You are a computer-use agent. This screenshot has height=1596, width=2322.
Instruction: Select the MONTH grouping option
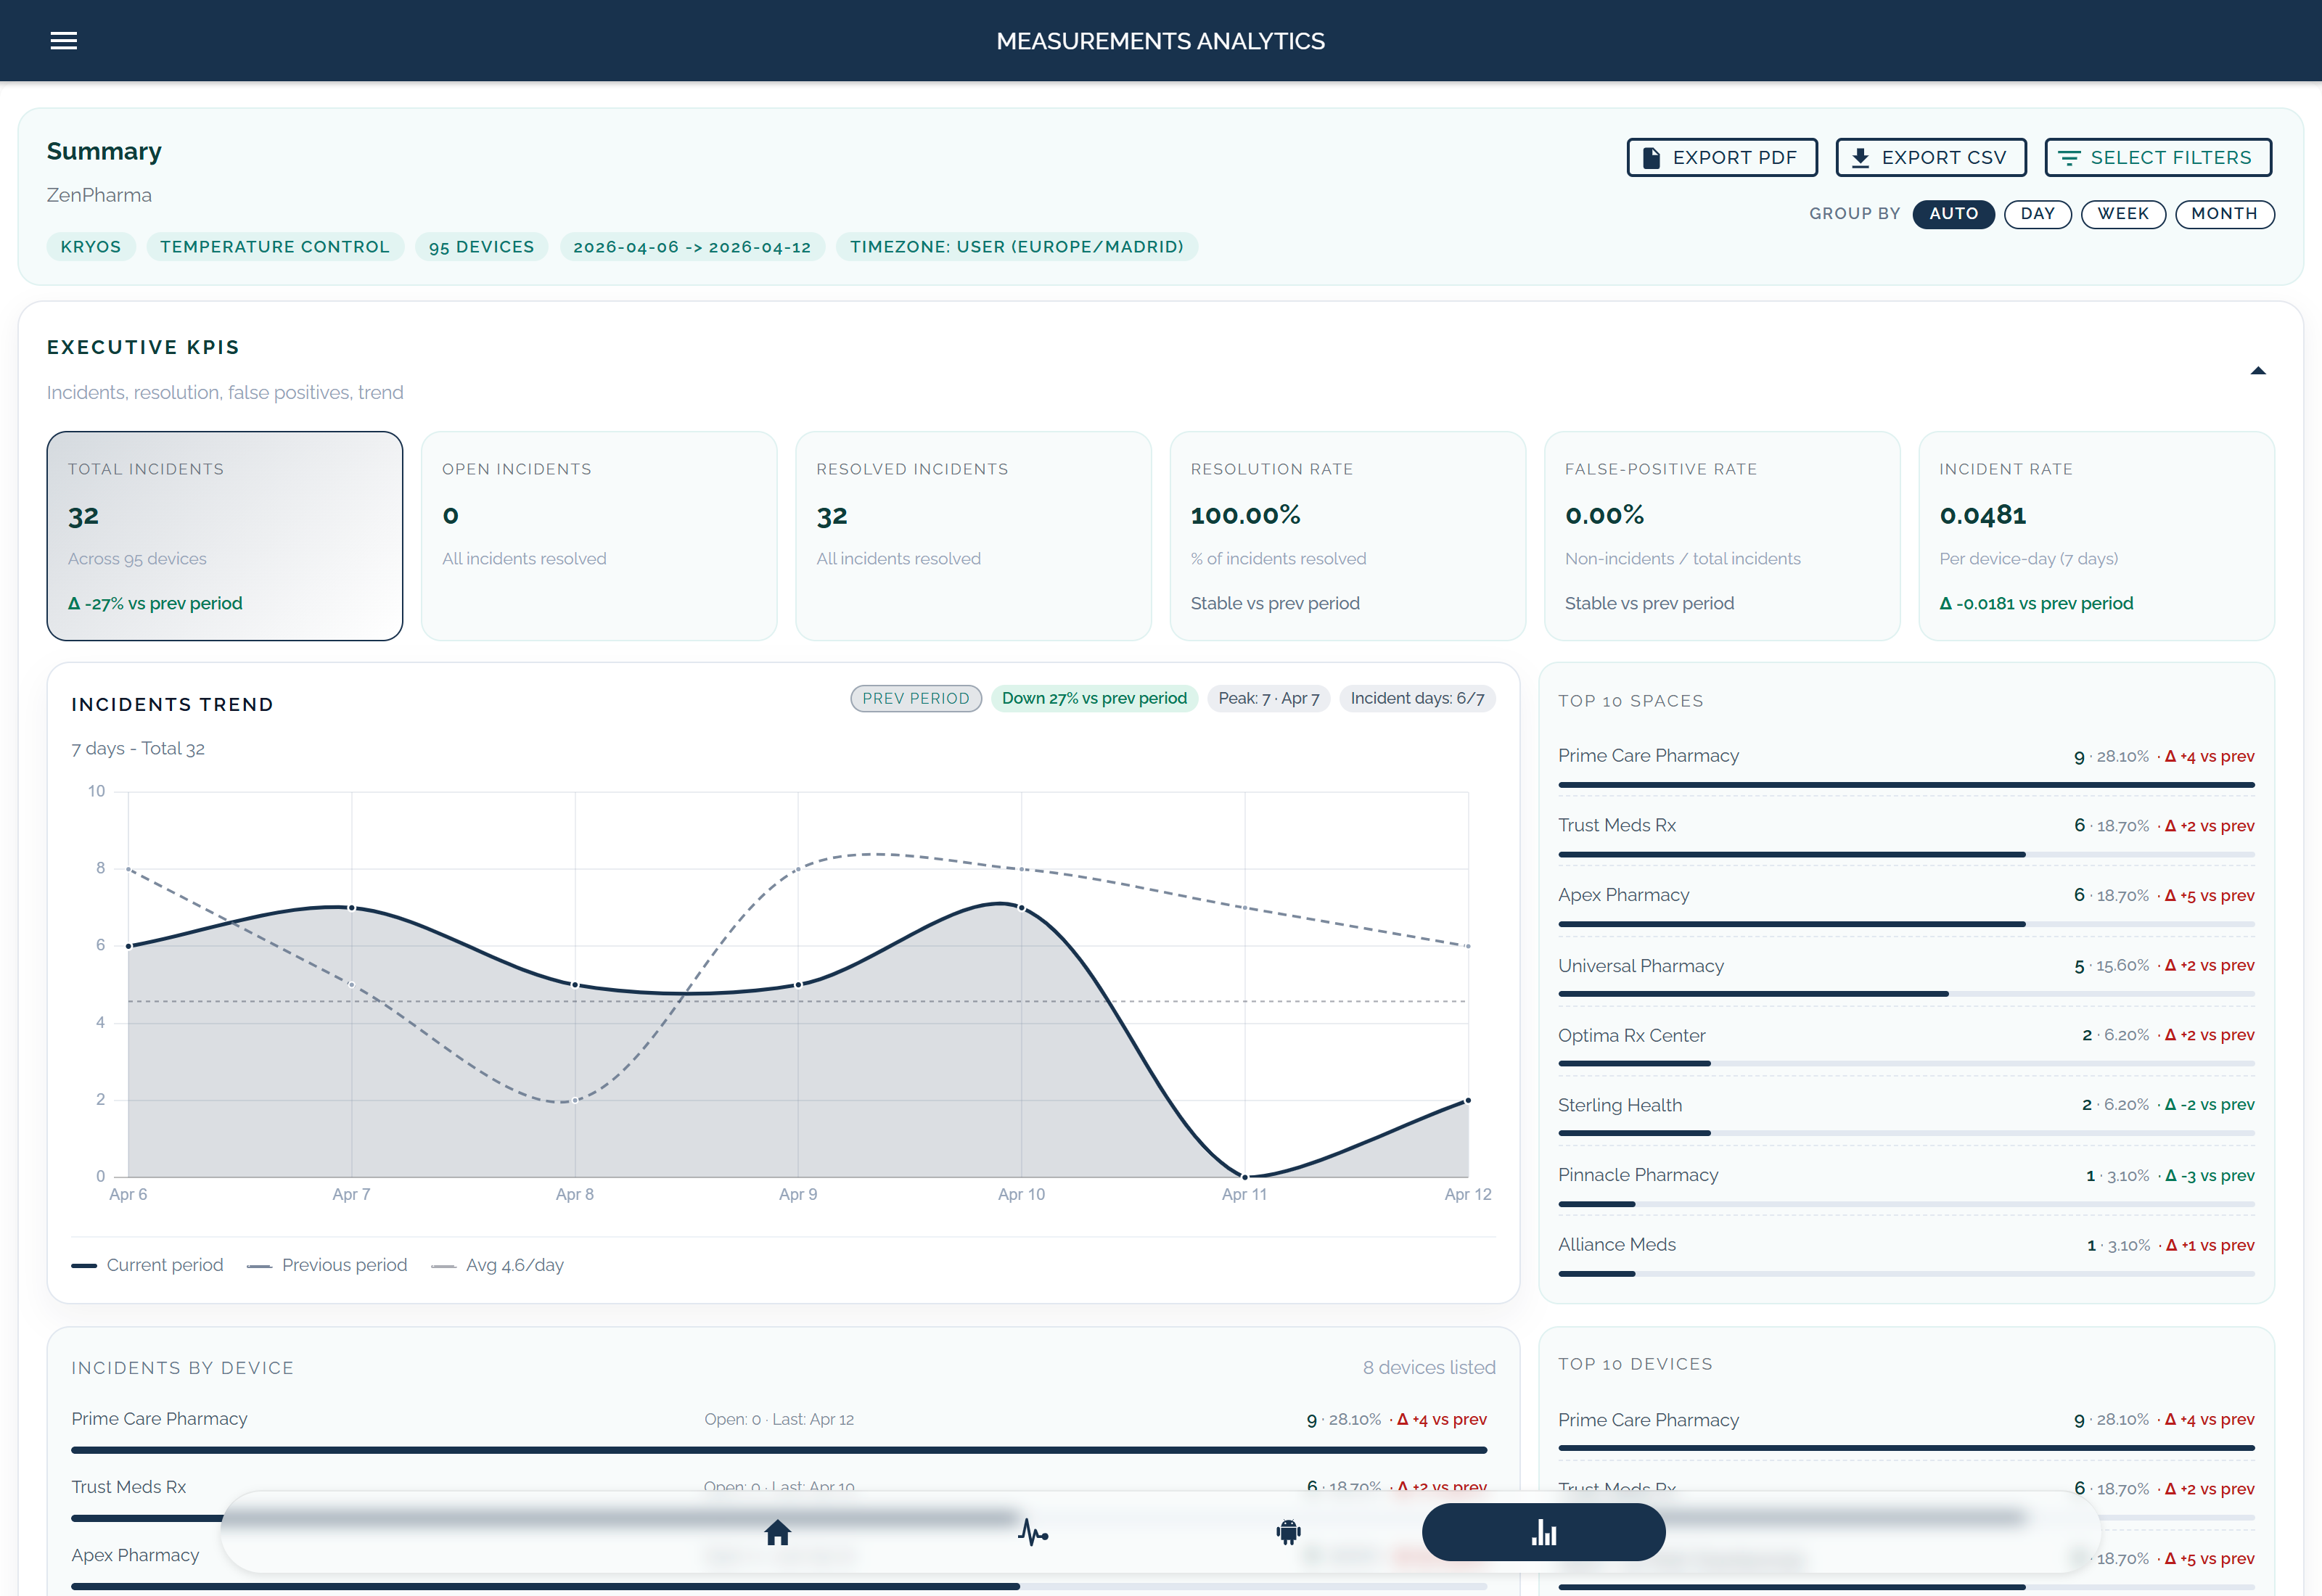tap(2225, 214)
